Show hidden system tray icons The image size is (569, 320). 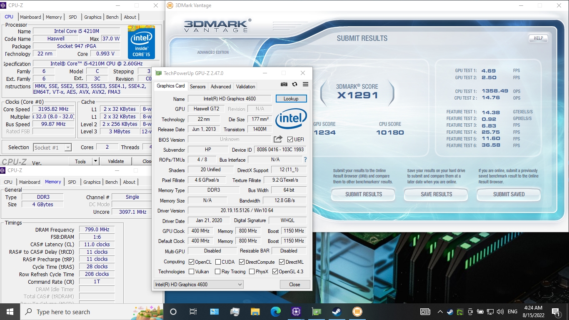tap(440, 312)
